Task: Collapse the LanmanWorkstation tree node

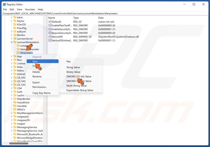Action: click(11, 42)
